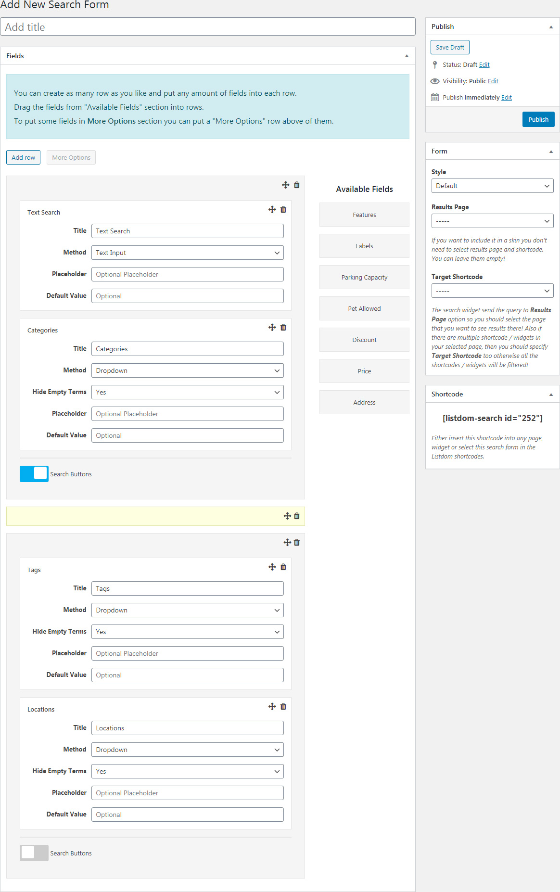Click the move icon on the yellow More Options row
The image size is (560, 892).
(287, 516)
